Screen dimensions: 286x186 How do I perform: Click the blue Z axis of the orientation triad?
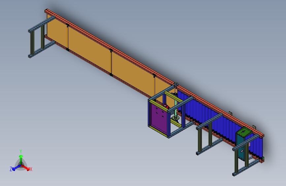tap(16, 168)
